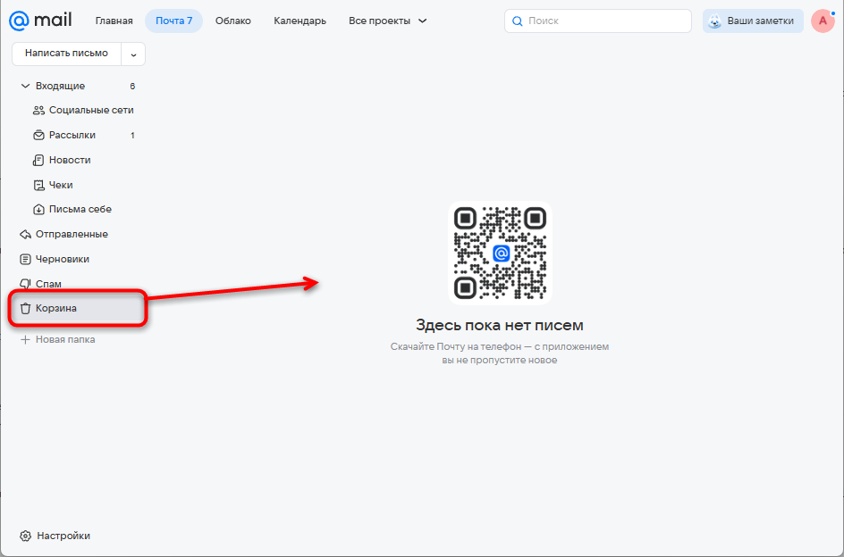Select the Спам folder label
Viewport: 844px width, 557px height.
tap(48, 284)
